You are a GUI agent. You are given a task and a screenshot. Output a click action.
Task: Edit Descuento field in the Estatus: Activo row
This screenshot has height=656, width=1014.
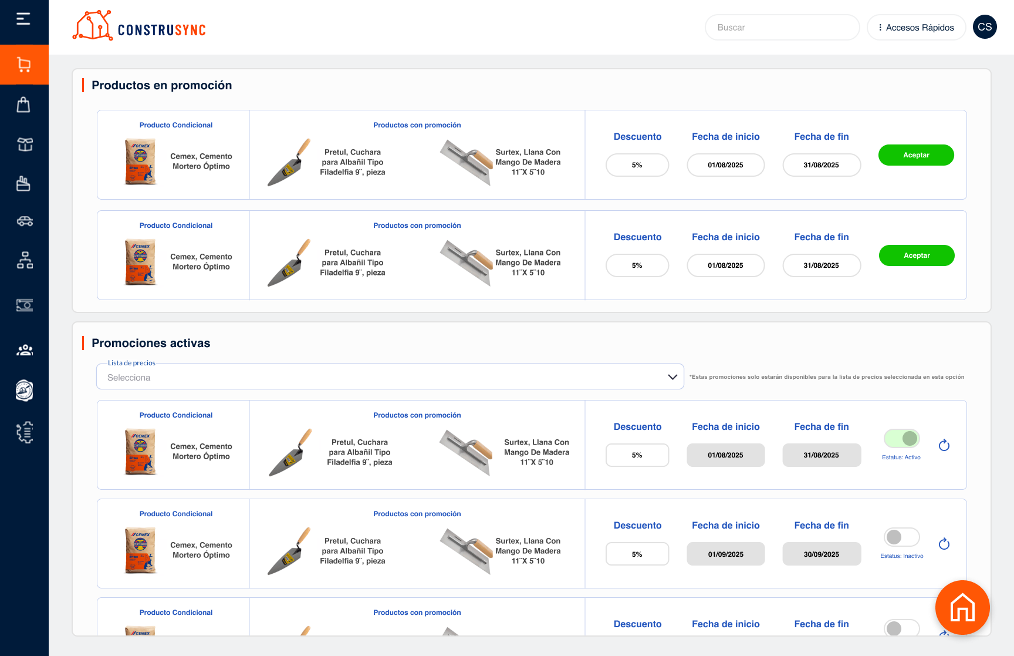(637, 455)
